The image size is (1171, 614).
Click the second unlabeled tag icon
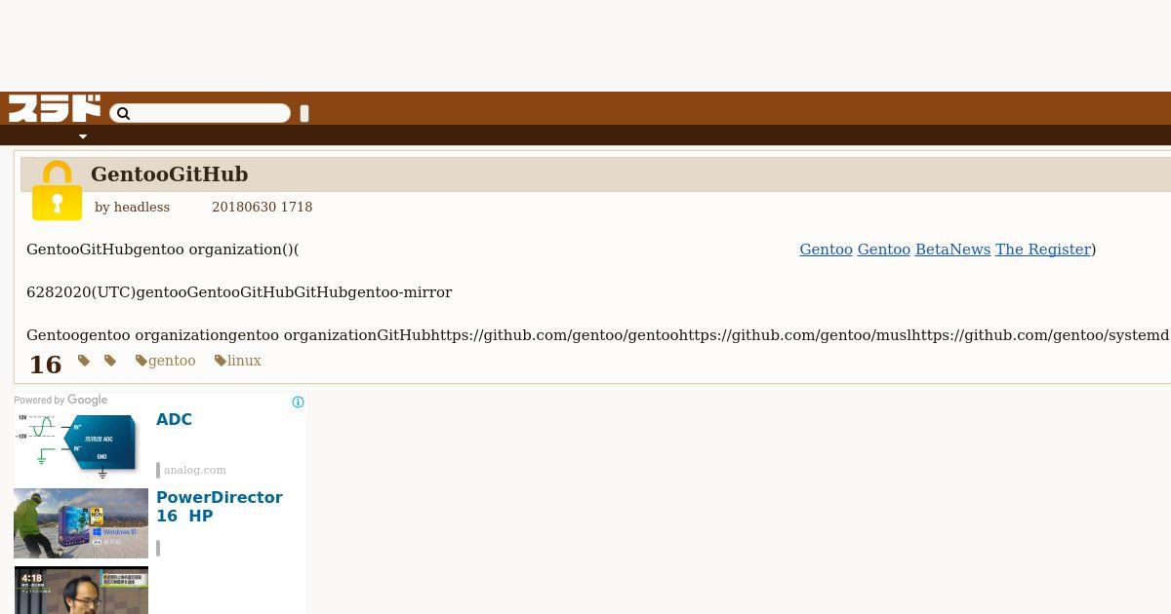point(110,361)
